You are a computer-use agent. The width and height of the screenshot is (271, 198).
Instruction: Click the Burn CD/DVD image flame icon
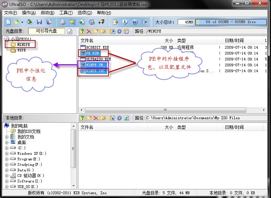[x=101, y=22]
